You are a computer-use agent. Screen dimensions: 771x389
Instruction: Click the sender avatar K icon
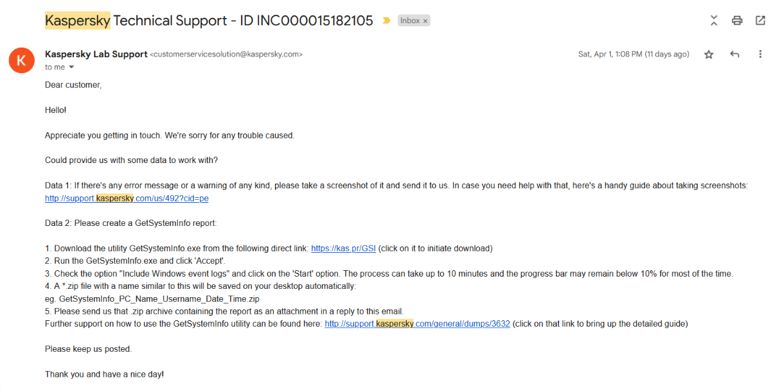point(21,60)
